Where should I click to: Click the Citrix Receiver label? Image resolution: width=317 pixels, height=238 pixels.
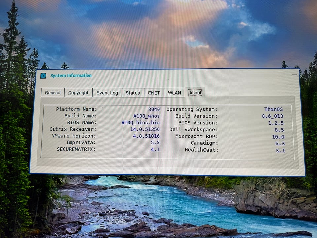tap(73, 129)
